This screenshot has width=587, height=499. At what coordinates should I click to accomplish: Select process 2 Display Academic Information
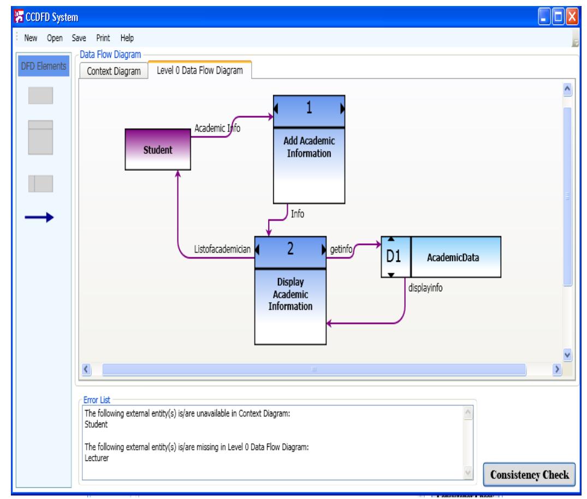[290, 291]
